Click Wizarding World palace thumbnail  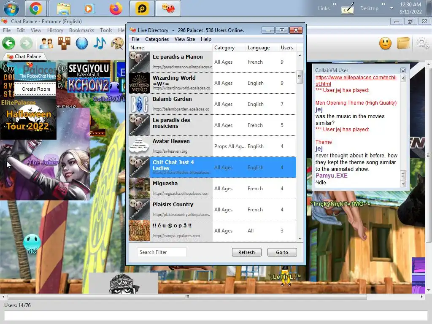coord(139,83)
